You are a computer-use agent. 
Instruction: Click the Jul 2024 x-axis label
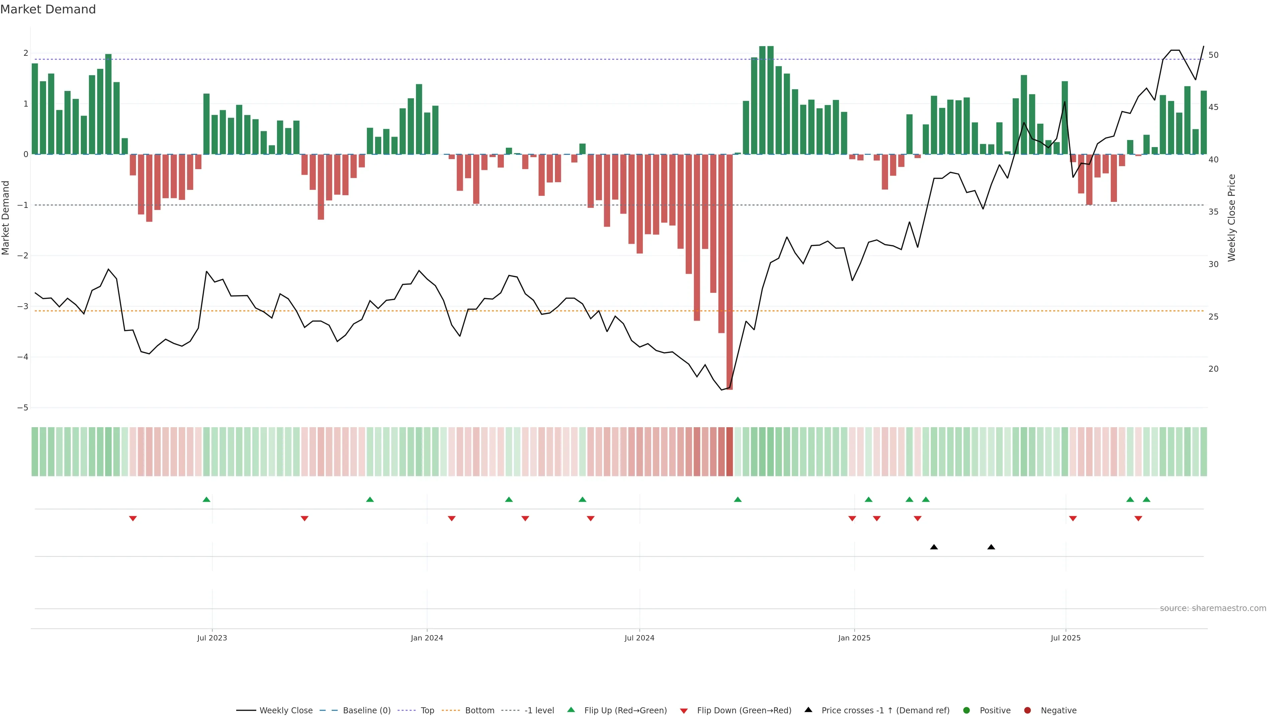pyautogui.click(x=639, y=638)
